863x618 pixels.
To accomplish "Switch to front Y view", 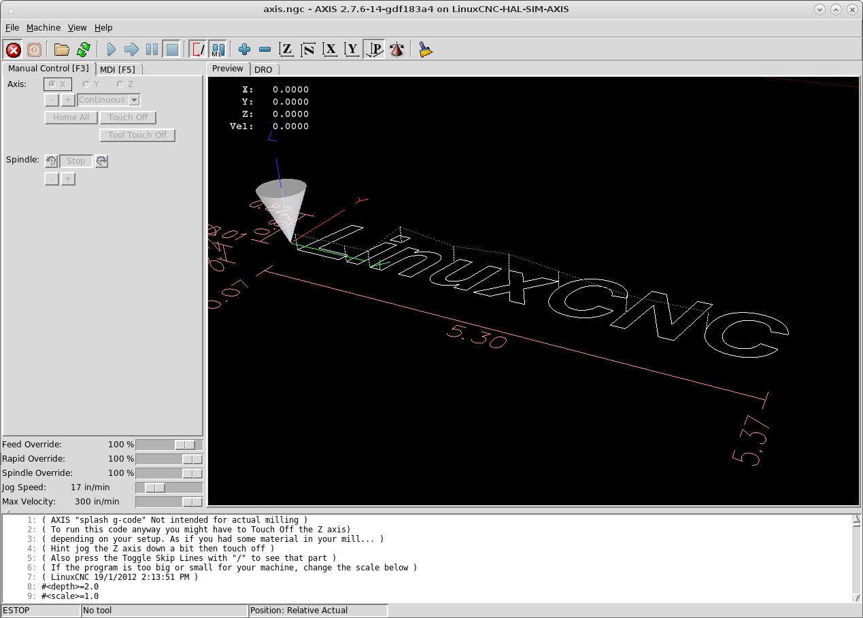I will point(352,50).
